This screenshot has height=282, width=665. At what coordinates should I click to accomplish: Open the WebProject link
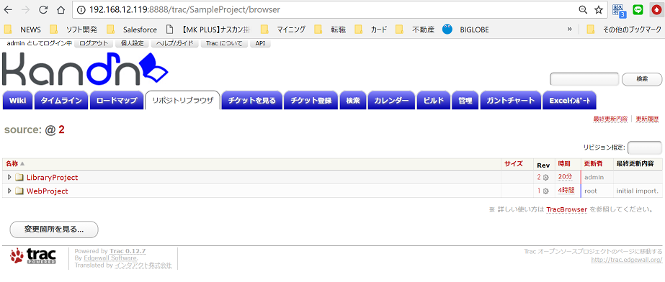click(47, 191)
